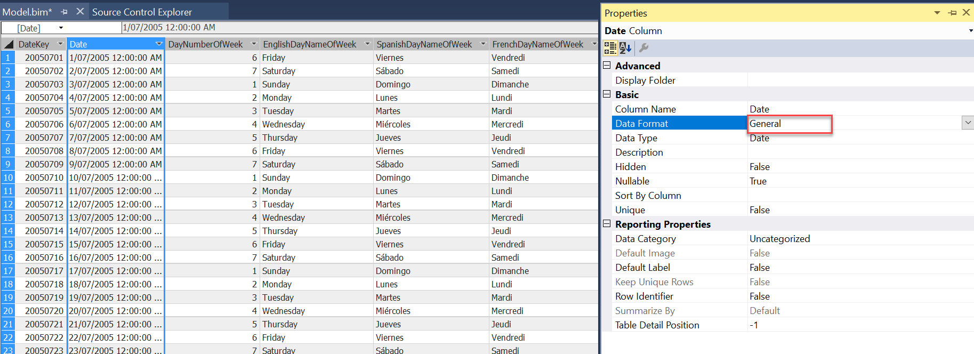Switch to the Source Control Explorer tab

(x=142, y=12)
